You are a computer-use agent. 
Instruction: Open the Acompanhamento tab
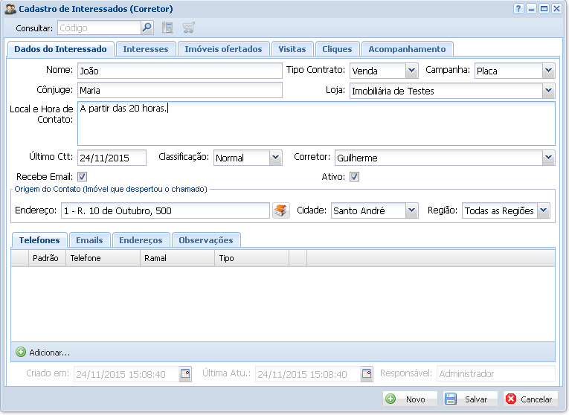[x=407, y=49]
